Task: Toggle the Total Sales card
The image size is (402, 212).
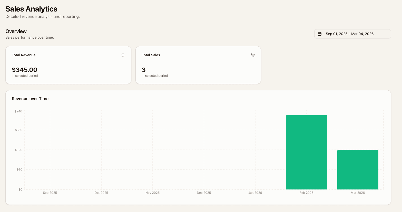Action: [198, 65]
